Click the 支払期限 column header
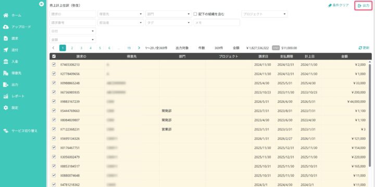This screenshot has width=375, height=187. (286, 57)
